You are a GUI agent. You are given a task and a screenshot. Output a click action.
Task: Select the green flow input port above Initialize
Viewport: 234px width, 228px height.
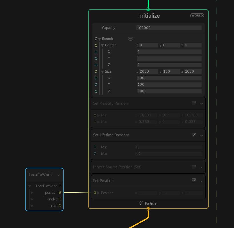[x=148, y=9]
